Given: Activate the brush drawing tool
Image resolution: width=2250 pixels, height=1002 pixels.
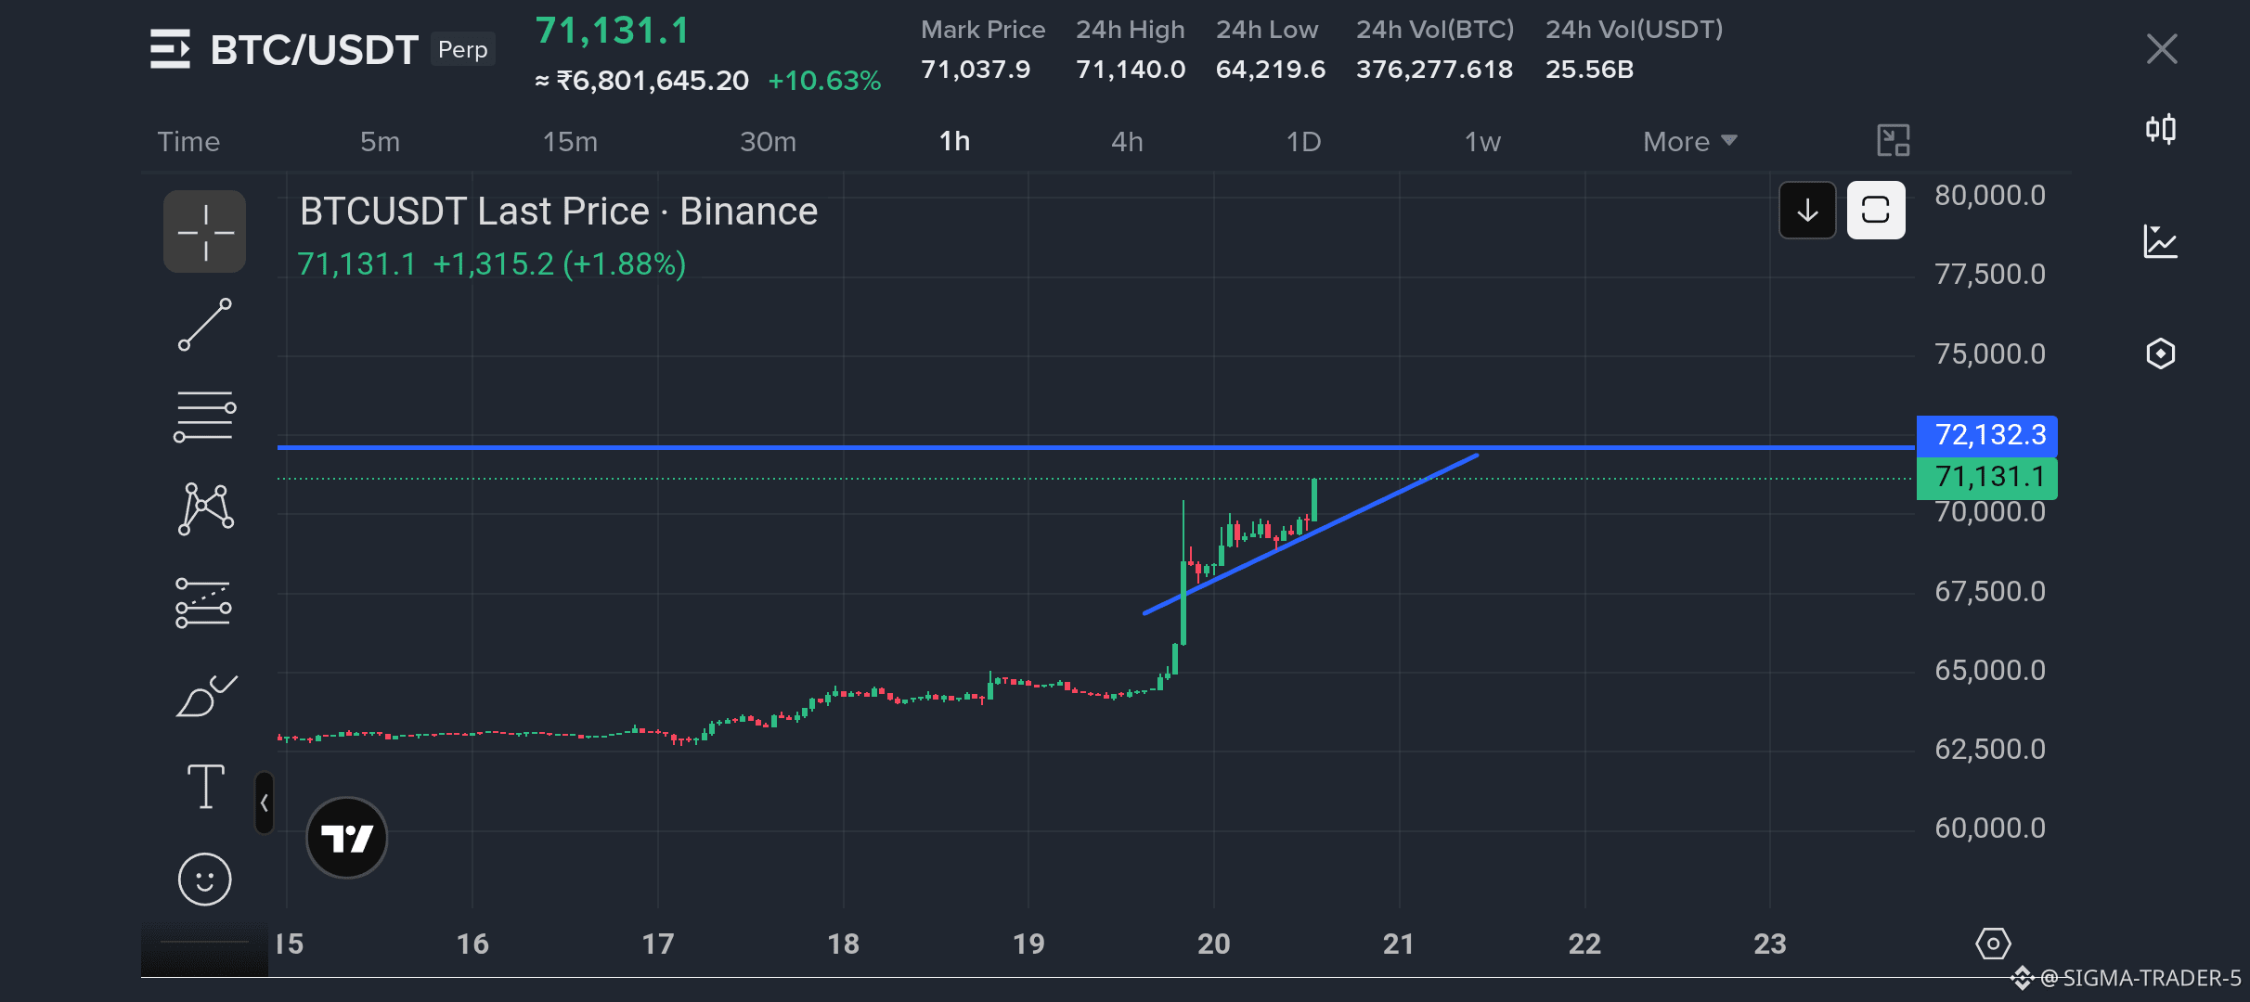Looking at the screenshot, I should click(206, 695).
